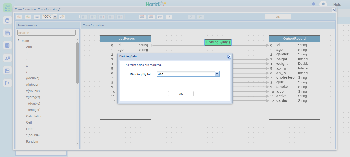Viewport: 350px width, 157px height.
Task: Open the workflow diagram sidebar icon
Action: [7, 8]
